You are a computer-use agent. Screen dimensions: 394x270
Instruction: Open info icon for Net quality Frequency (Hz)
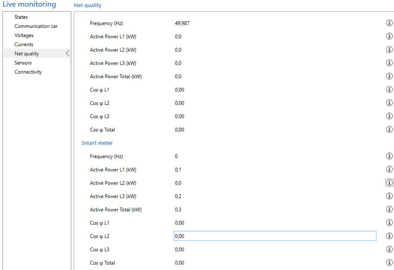tap(389, 23)
